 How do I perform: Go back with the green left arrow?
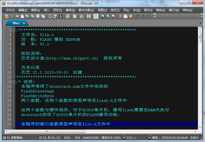pos(12,16)
